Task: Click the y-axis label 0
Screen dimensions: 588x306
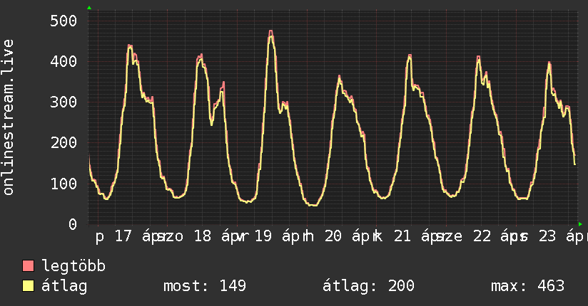Action: click(73, 224)
